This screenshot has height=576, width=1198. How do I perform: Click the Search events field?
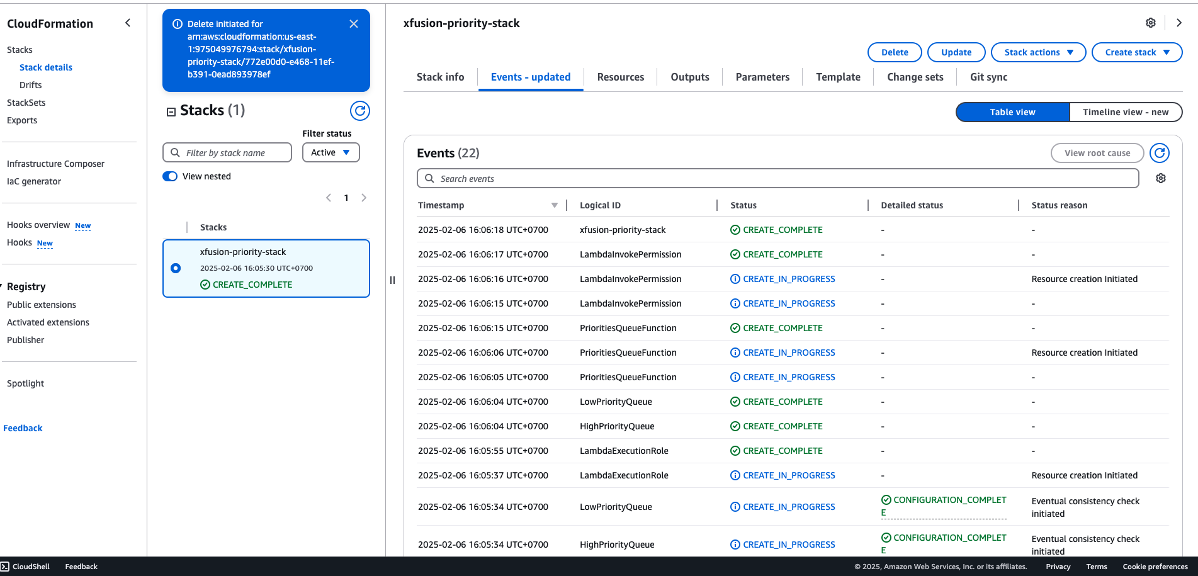(x=778, y=179)
